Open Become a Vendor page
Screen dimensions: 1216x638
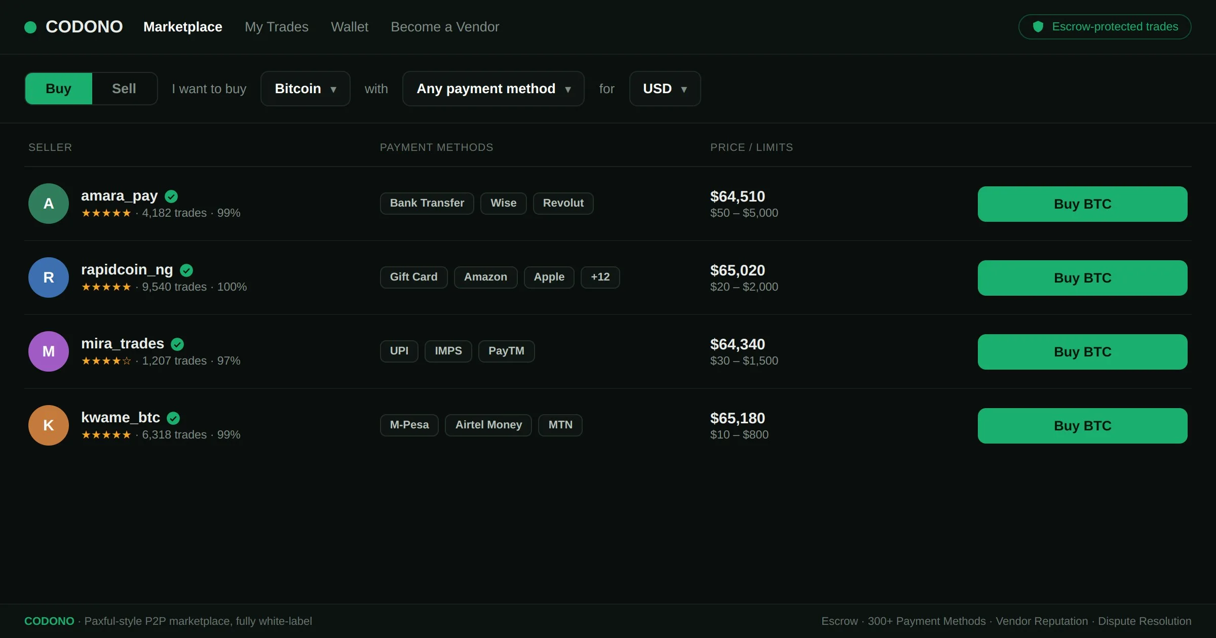pos(445,27)
